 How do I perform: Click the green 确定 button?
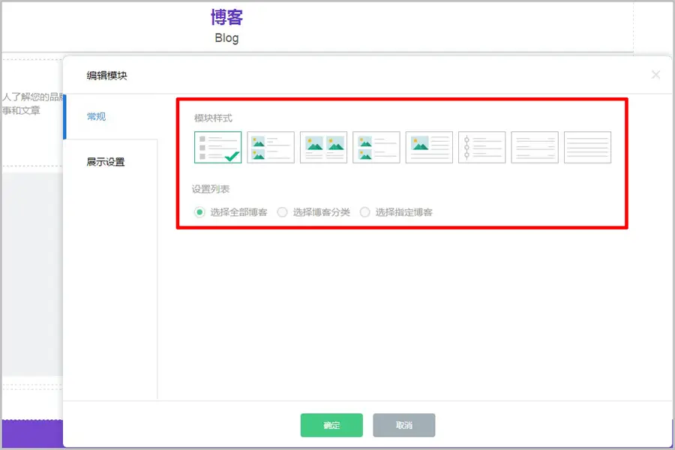(331, 425)
